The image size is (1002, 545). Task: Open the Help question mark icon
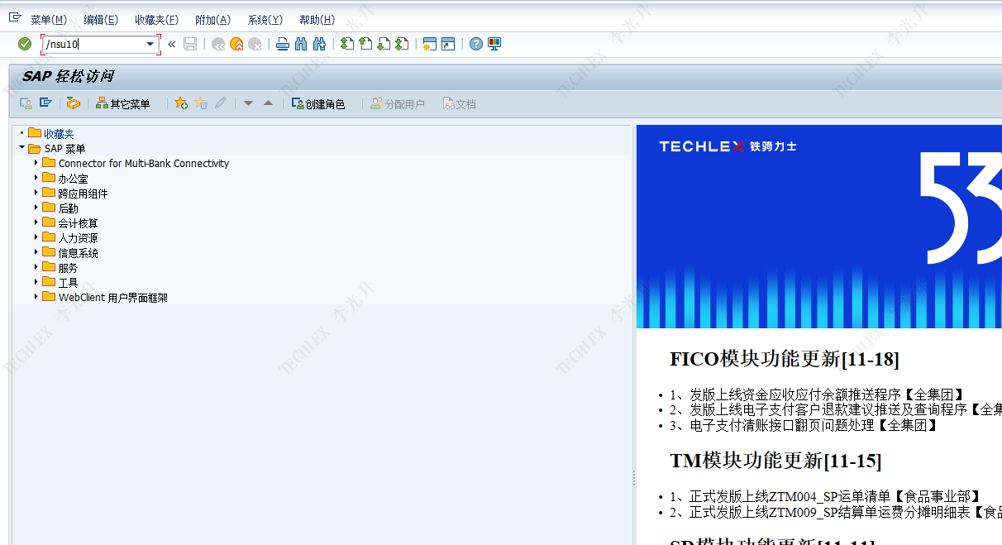(x=475, y=44)
